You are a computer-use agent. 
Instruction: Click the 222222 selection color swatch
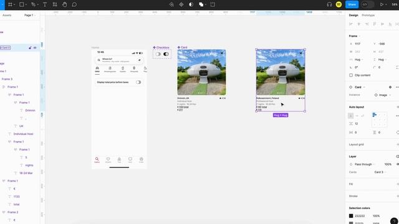click(351, 216)
